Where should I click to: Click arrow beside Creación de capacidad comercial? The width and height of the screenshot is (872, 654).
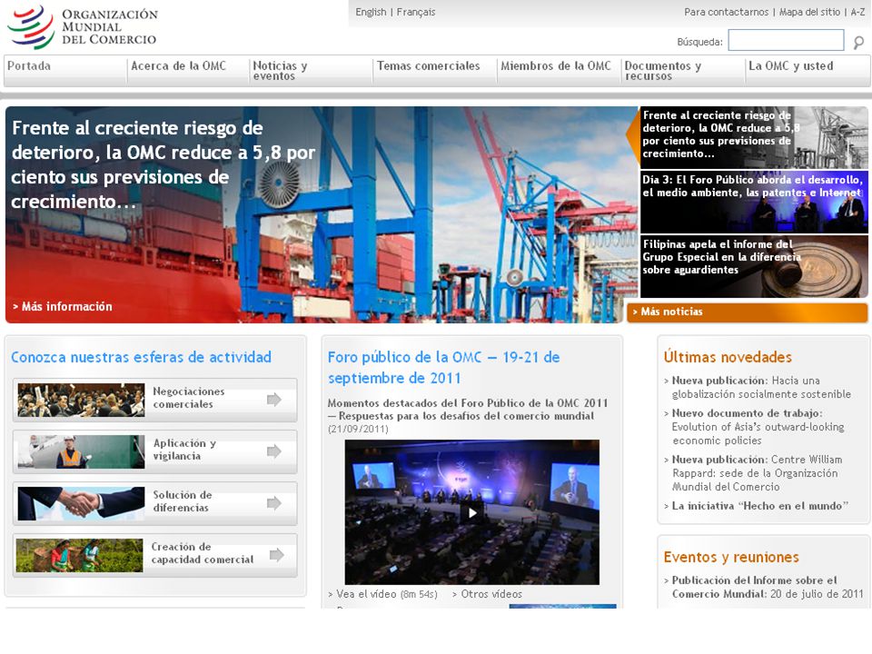click(x=276, y=554)
